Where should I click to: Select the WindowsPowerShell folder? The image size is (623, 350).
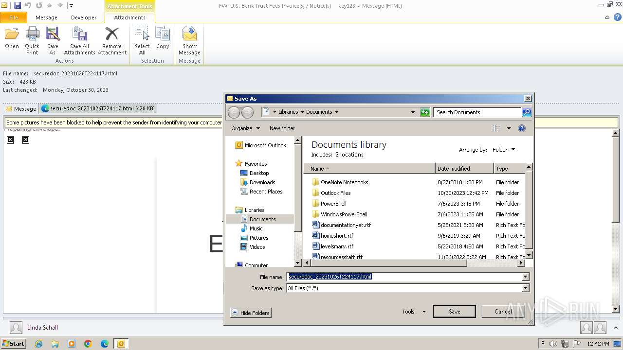[340, 214]
